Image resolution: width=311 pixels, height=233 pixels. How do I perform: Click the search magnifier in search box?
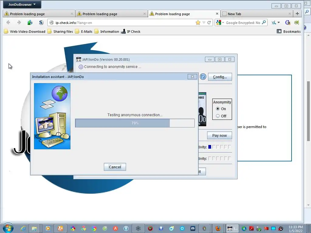pos(264,22)
